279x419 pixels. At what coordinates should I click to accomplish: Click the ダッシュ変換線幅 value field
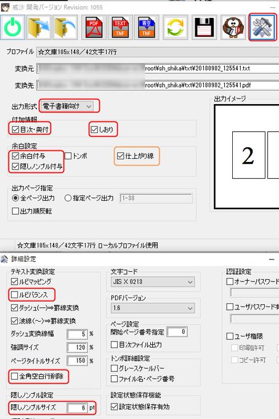pyautogui.click(x=77, y=334)
